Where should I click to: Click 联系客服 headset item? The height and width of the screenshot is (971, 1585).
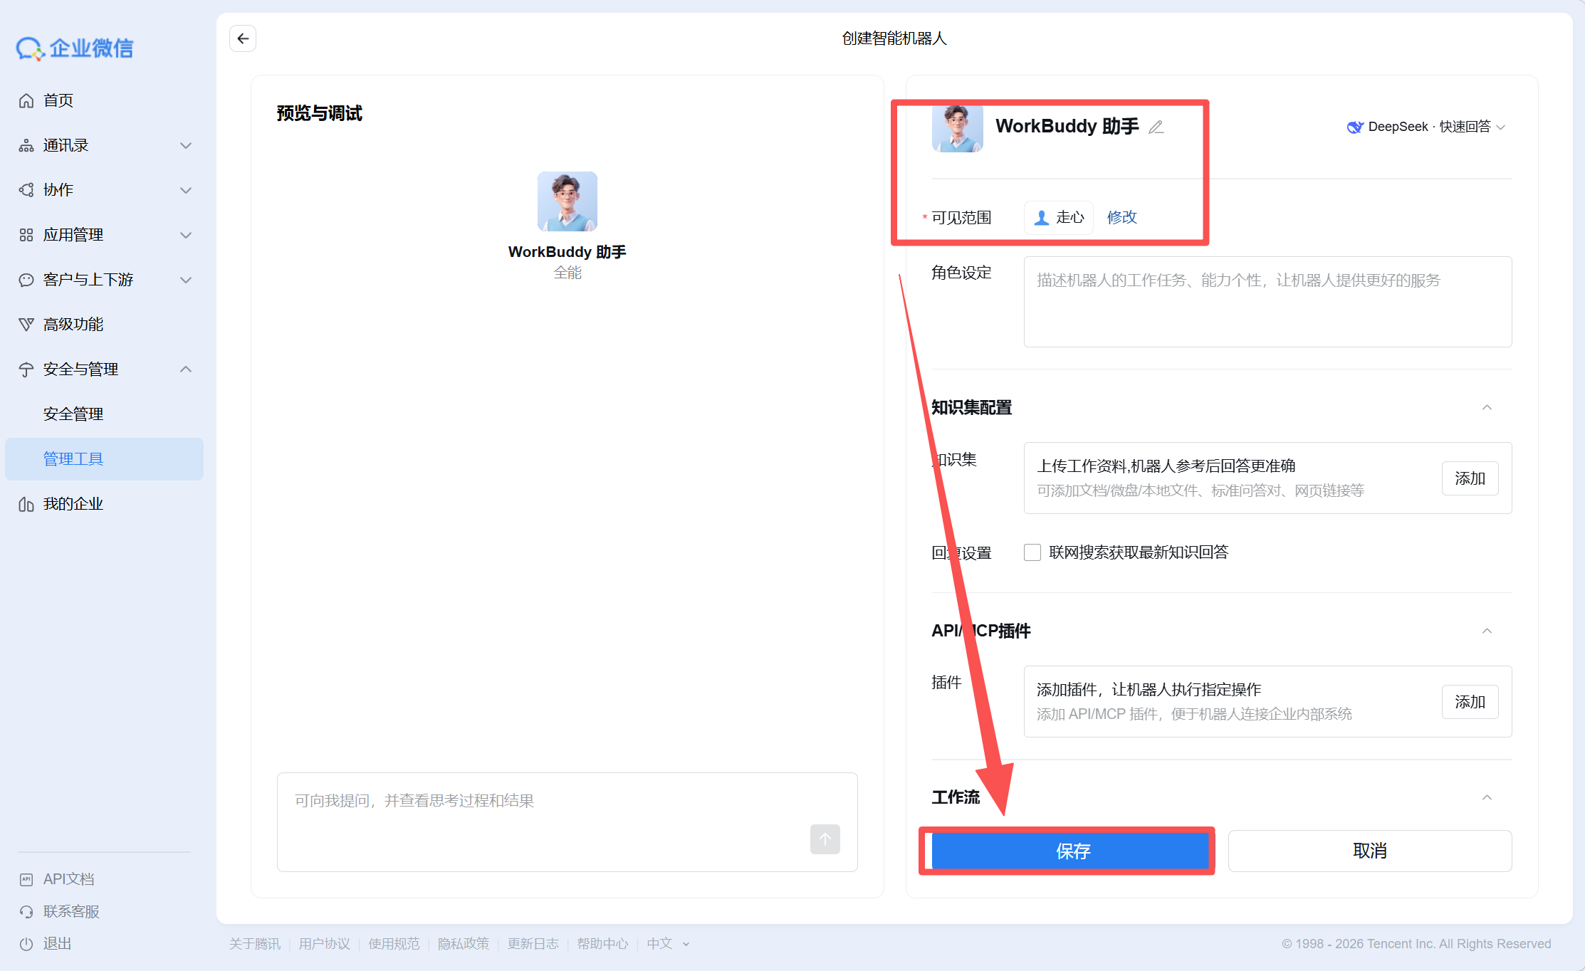[x=70, y=911]
